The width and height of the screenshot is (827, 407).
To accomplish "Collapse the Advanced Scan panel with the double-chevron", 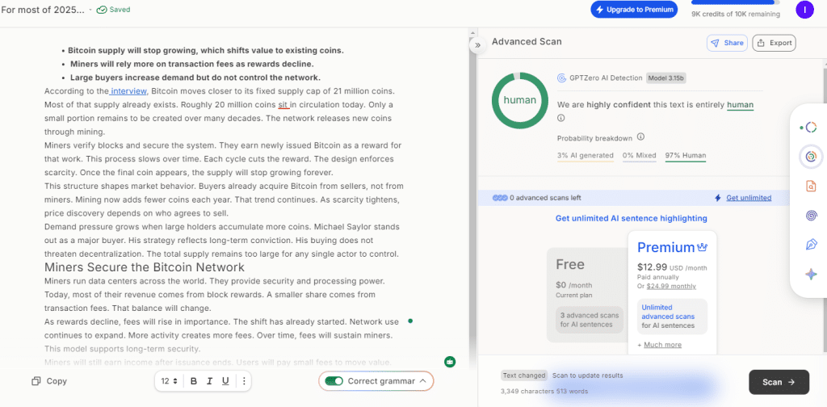I will coord(477,45).
